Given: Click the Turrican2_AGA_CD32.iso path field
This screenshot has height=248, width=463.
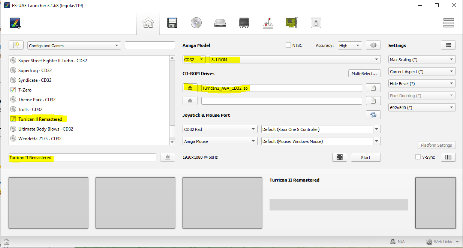Looking at the screenshot, I should pyautogui.click(x=282, y=88).
